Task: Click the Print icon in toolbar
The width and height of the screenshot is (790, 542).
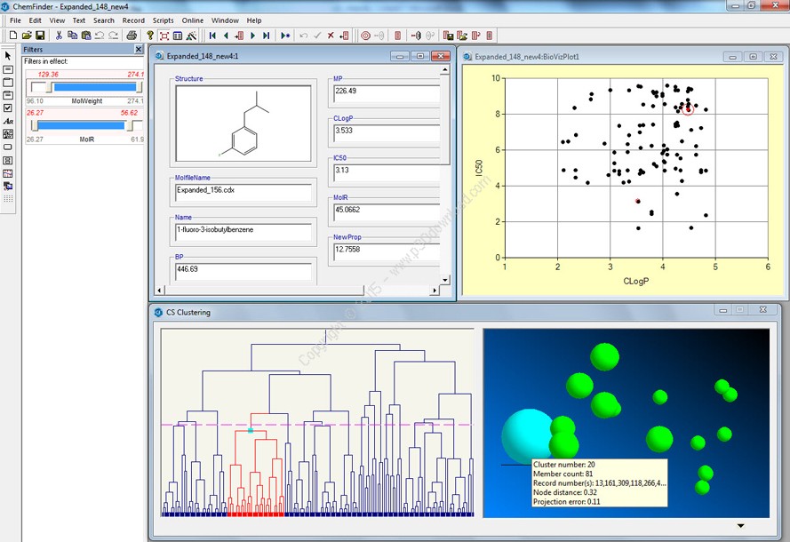Action: click(x=132, y=36)
